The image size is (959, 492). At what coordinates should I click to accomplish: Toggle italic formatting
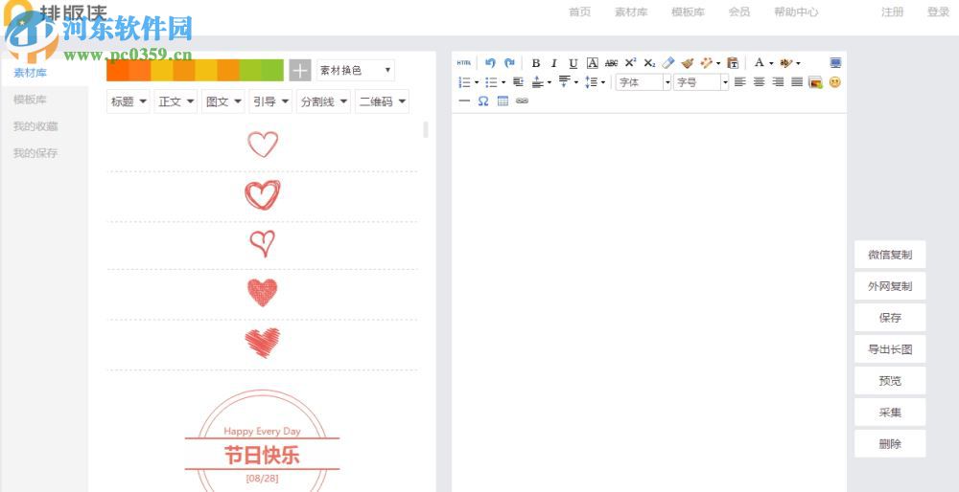tap(554, 63)
